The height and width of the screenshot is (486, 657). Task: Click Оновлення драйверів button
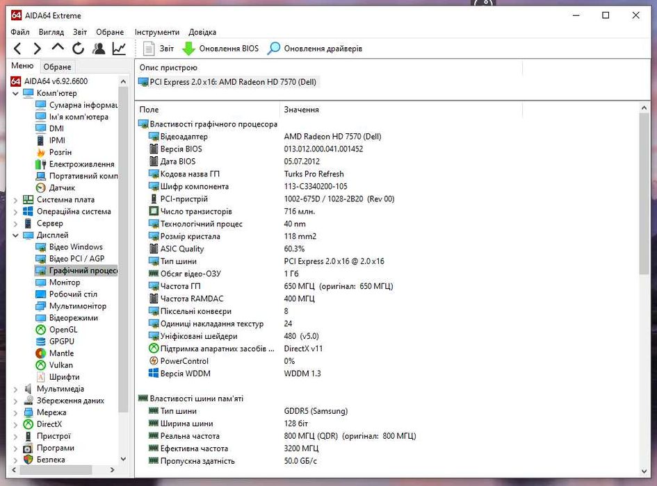[x=315, y=49]
